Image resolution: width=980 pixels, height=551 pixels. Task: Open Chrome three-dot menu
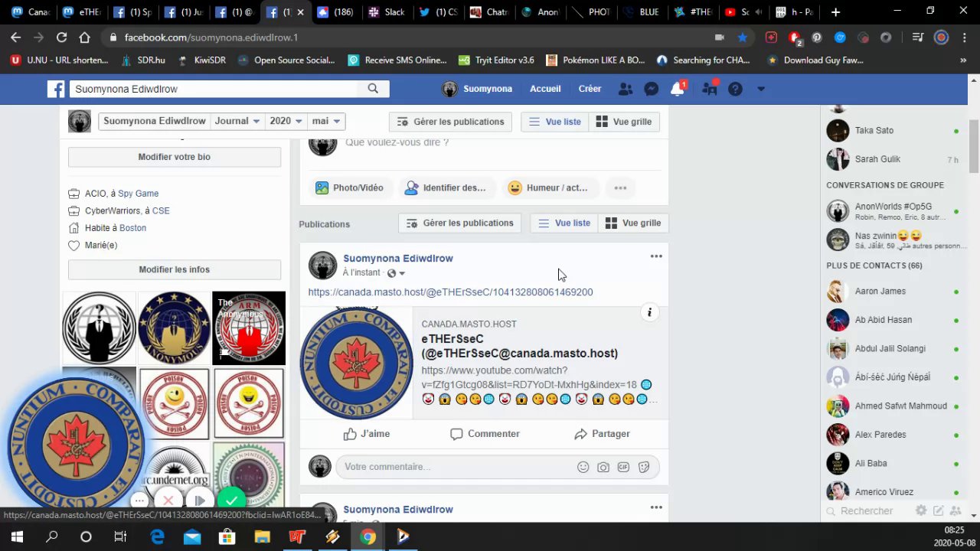click(963, 37)
